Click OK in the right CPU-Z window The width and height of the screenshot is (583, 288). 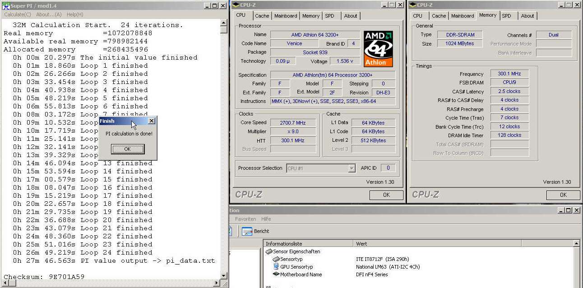pos(563,195)
